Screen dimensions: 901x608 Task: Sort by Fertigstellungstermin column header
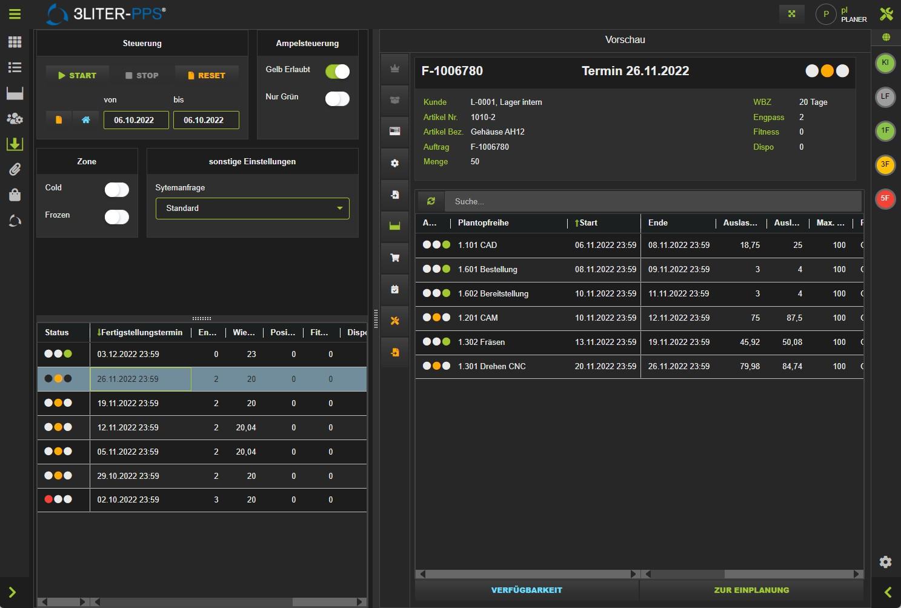140,332
